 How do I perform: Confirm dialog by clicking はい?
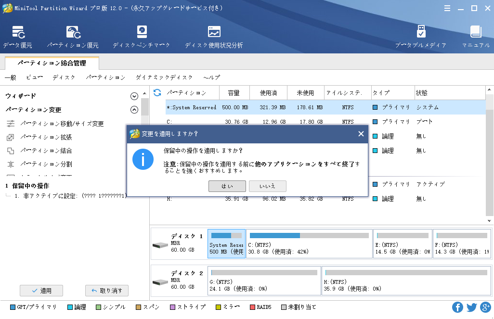pyautogui.click(x=227, y=186)
